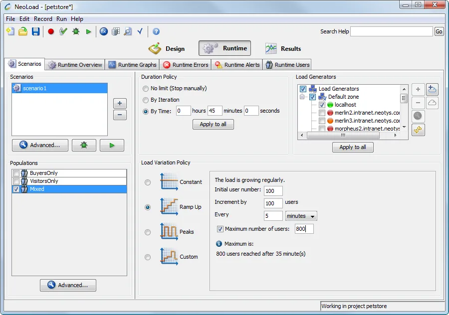Click the grey cloud icon button
The width and height of the screenshot is (449, 315).
[x=432, y=103]
